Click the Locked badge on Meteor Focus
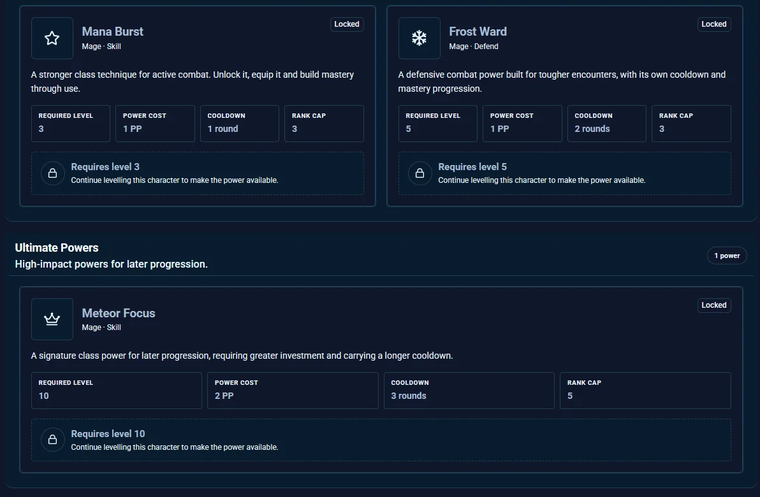The height and width of the screenshot is (497, 760). [x=714, y=305]
